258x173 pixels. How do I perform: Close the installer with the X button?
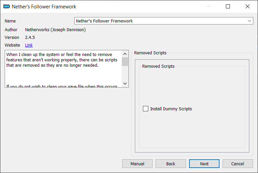tap(248, 6)
